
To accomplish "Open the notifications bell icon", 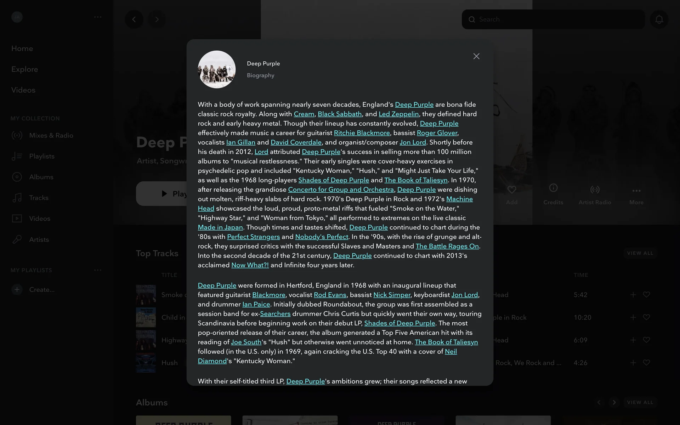I will [659, 19].
